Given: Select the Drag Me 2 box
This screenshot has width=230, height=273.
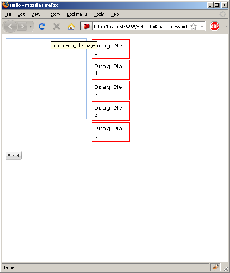Looking at the screenshot, I should (111, 90).
